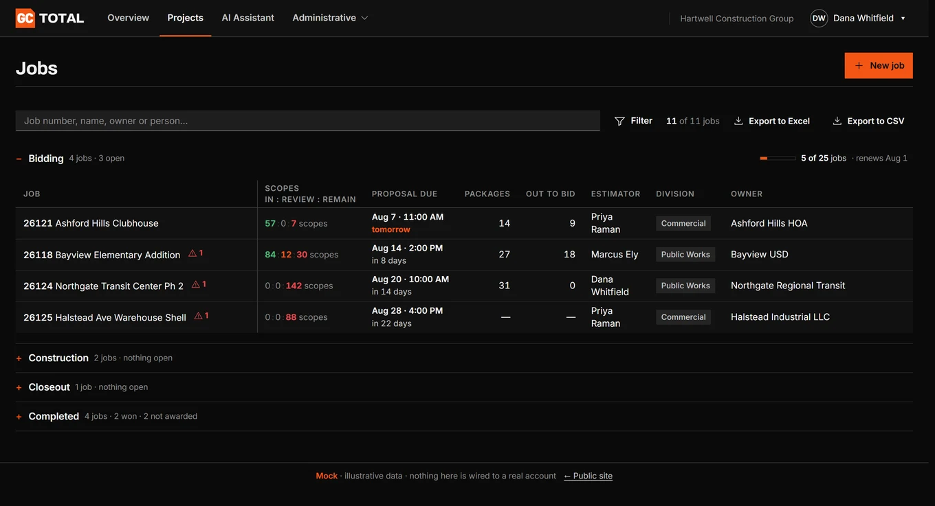Focus the job search field

click(x=307, y=121)
